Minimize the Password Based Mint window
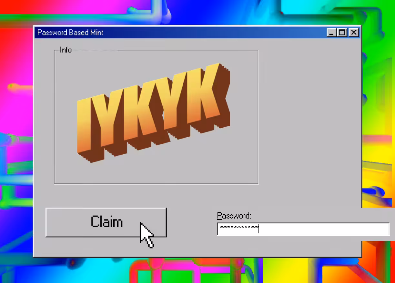The width and height of the screenshot is (395, 283). click(x=331, y=32)
